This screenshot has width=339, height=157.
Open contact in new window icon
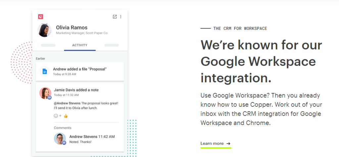click(115, 17)
